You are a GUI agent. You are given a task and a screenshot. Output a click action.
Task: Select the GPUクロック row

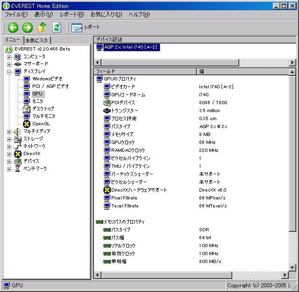click(x=191, y=142)
